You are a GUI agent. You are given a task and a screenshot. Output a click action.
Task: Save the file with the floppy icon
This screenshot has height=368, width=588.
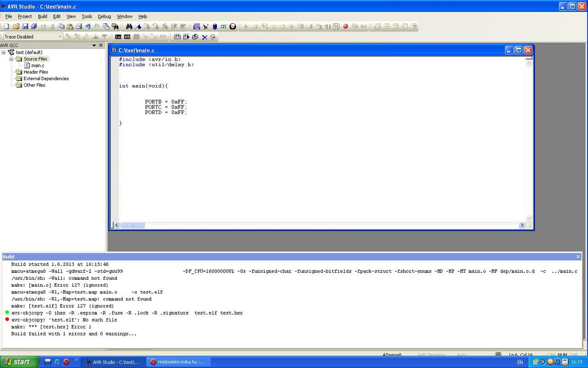pos(25,26)
